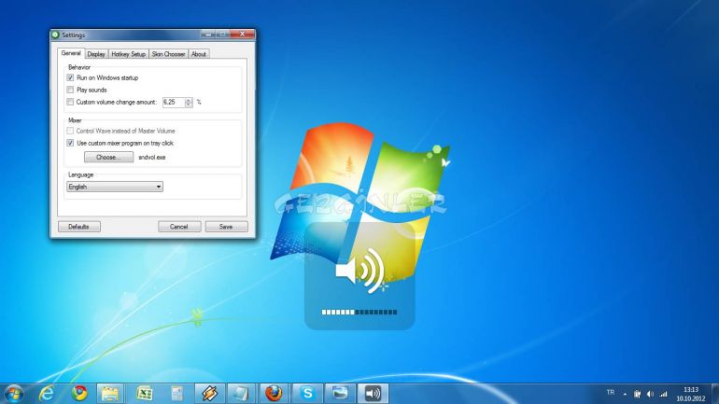719x404 pixels.
Task: Open the notepad-style taskbar icon next to Winamp
Action: (x=241, y=394)
